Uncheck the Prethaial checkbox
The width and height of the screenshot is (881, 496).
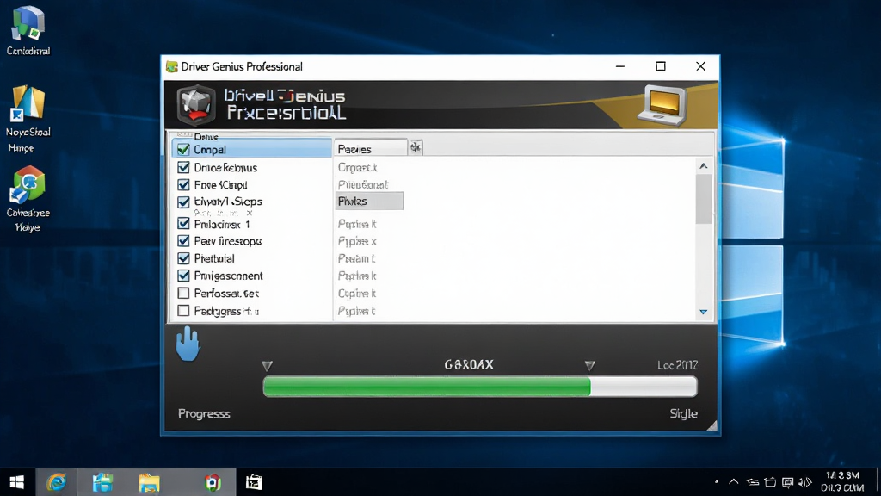[x=183, y=258]
